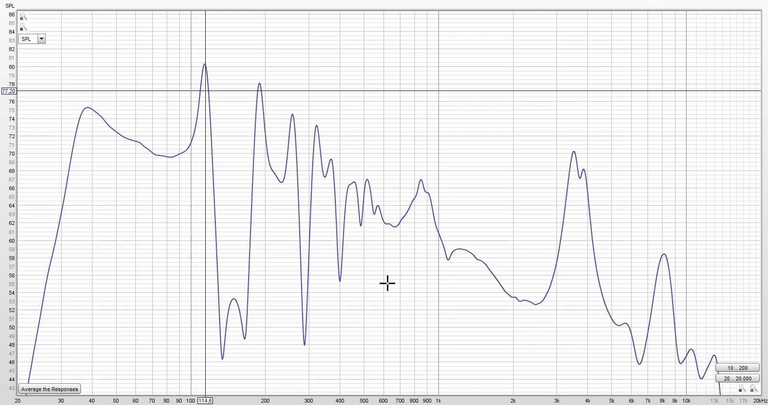Set frequency range with 10 .. 200 button
Viewport: 768px width, 405px height.
737,368
